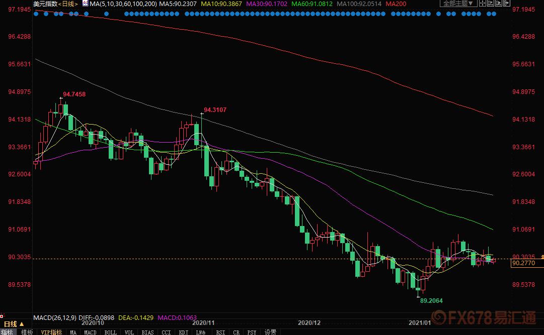The image size is (544, 335).
Task: Click the 美元指数<日线> chart title
Action: pyautogui.click(x=55, y=4)
